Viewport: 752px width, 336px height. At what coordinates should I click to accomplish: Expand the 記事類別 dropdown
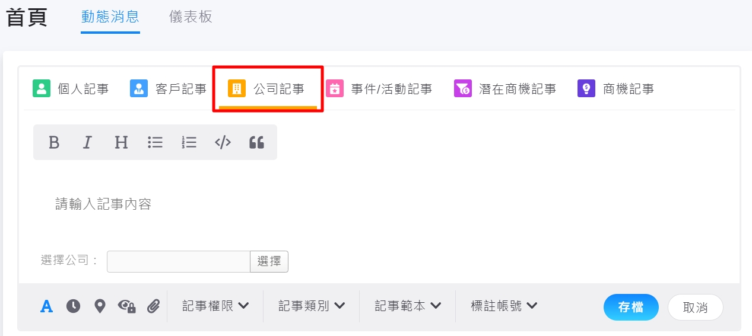click(x=311, y=306)
